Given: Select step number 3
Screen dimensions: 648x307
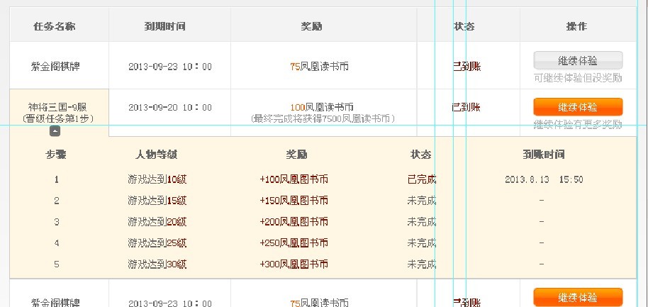Looking at the screenshot, I should click(x=56, y=222).
